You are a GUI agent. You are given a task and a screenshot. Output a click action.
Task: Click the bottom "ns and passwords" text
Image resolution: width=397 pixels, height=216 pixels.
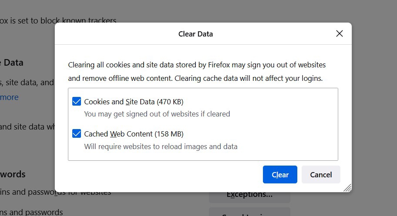[31, 212]
